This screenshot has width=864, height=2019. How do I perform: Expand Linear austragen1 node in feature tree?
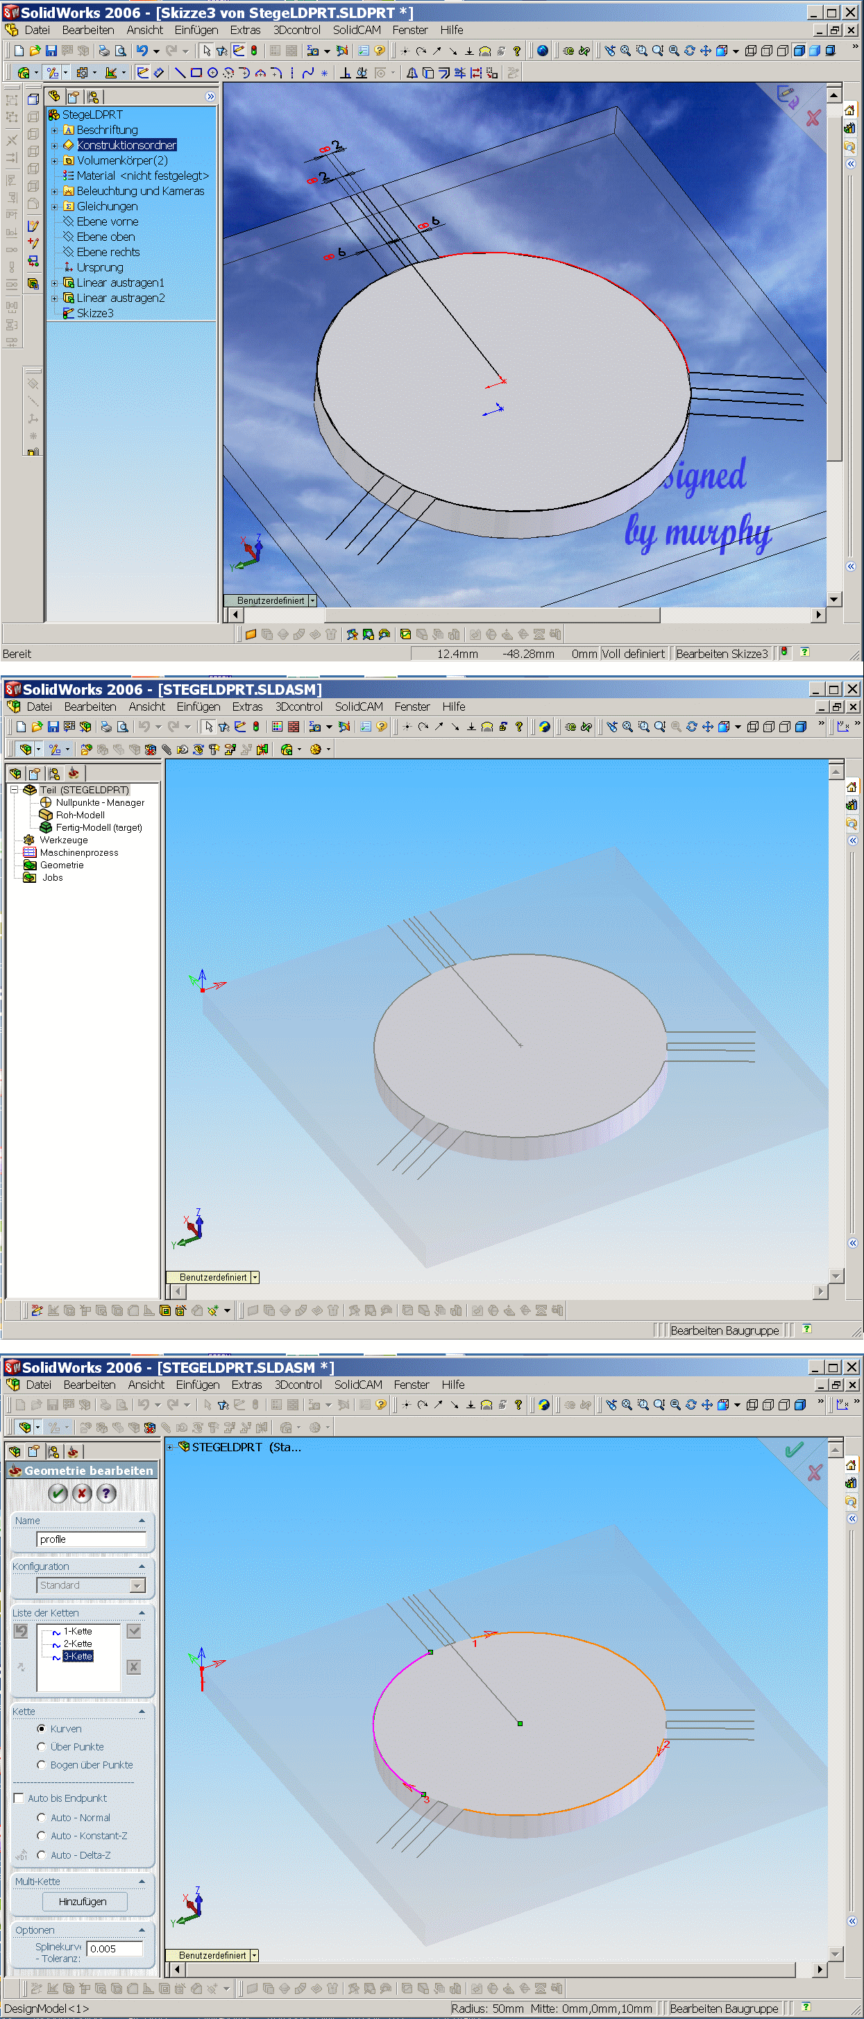pyautogui.click(x=54, y=283)
